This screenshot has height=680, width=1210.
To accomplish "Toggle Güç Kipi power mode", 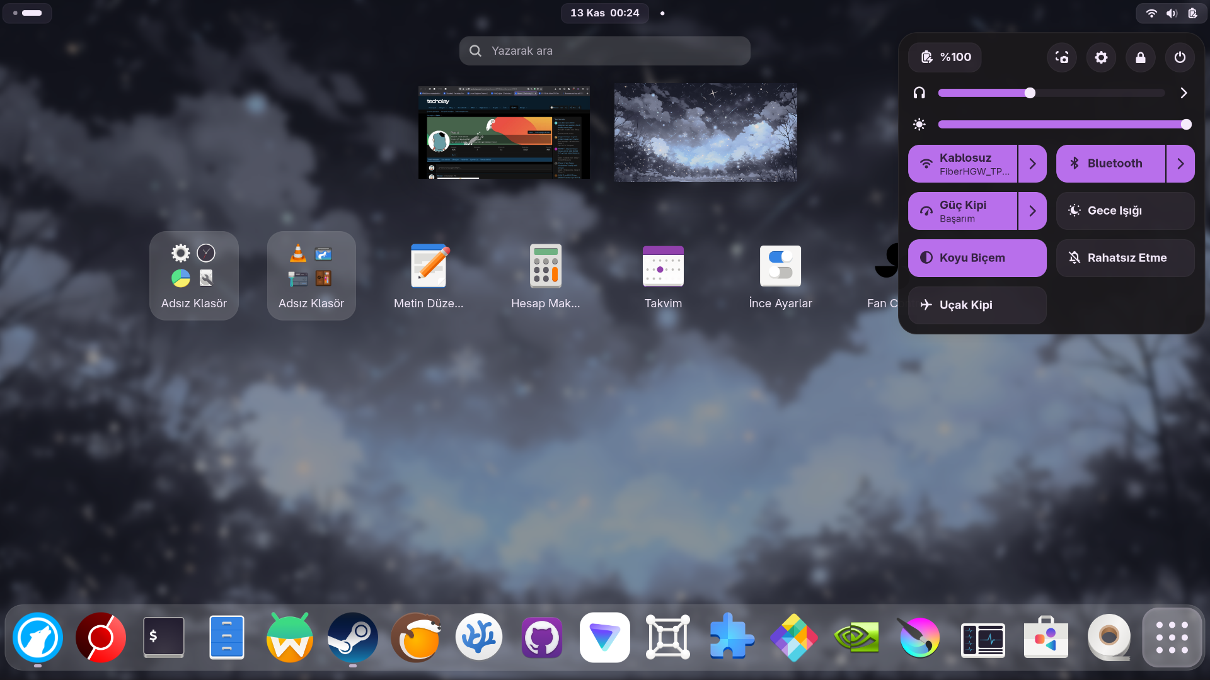I will [x=962, y=211].
